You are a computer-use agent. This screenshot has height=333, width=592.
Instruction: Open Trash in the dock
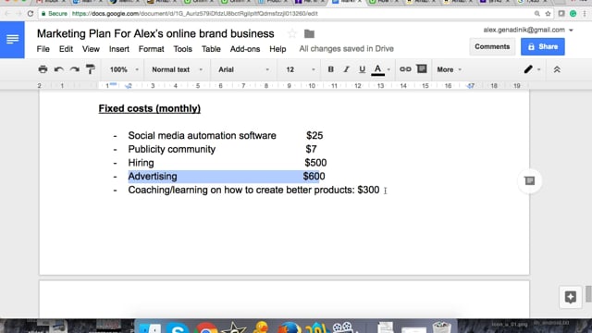click(441, 327)
